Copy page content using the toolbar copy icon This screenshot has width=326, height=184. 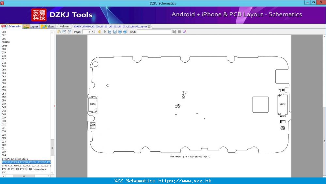pos(59,32)
